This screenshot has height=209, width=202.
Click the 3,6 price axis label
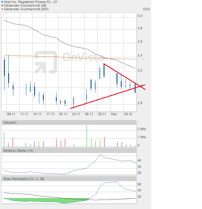click(x=140, y=41)
